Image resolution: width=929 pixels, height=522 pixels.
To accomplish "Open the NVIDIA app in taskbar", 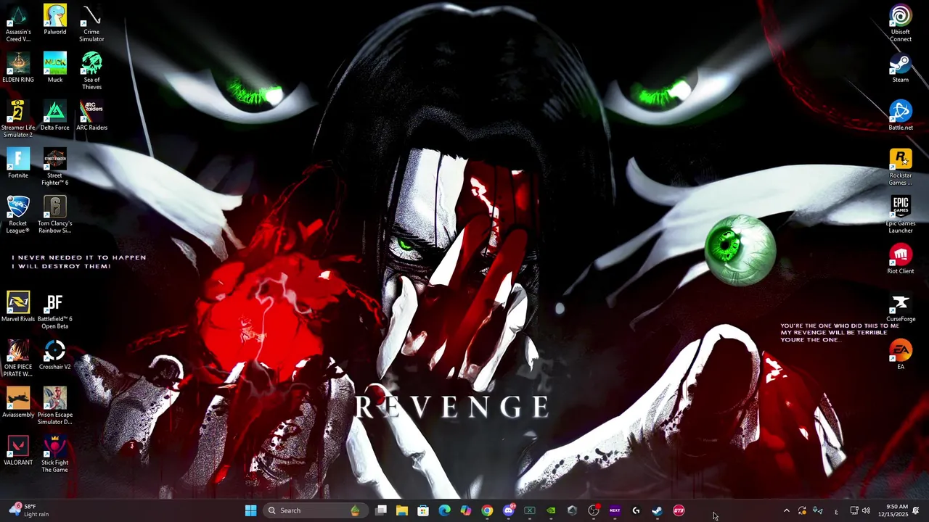I will (551, 510).
